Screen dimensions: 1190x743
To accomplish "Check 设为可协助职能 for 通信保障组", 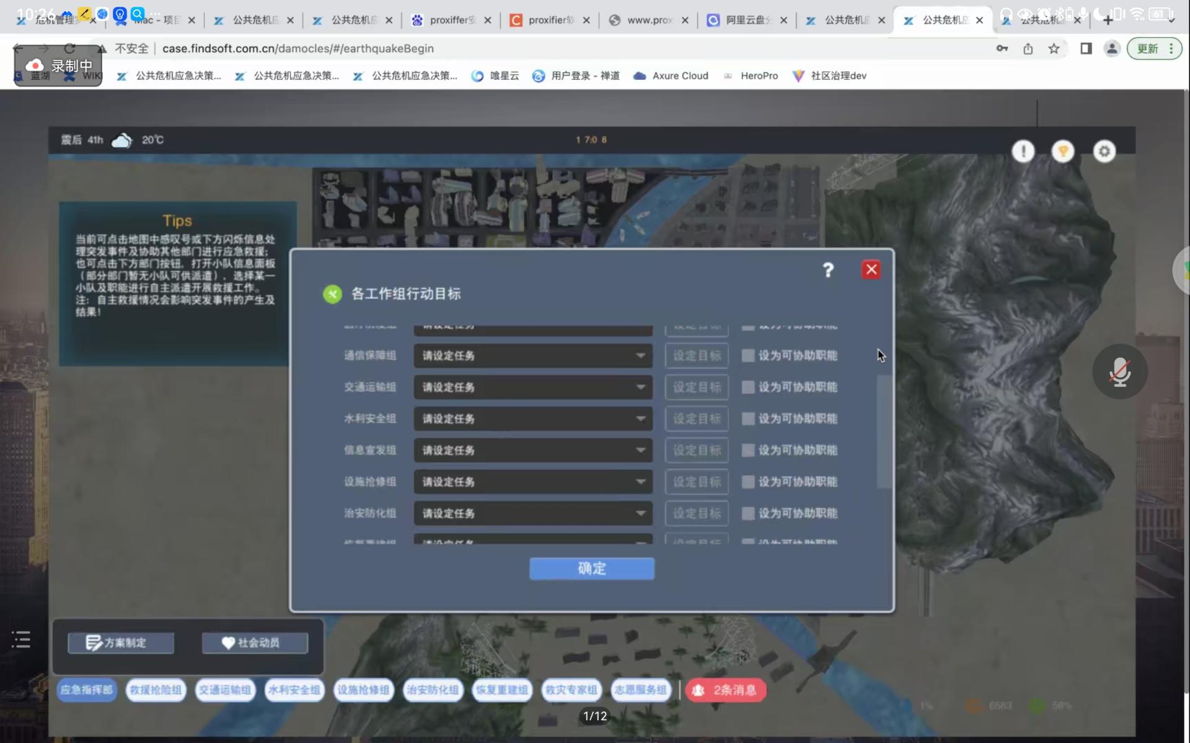I will click(x=748, y=355).
